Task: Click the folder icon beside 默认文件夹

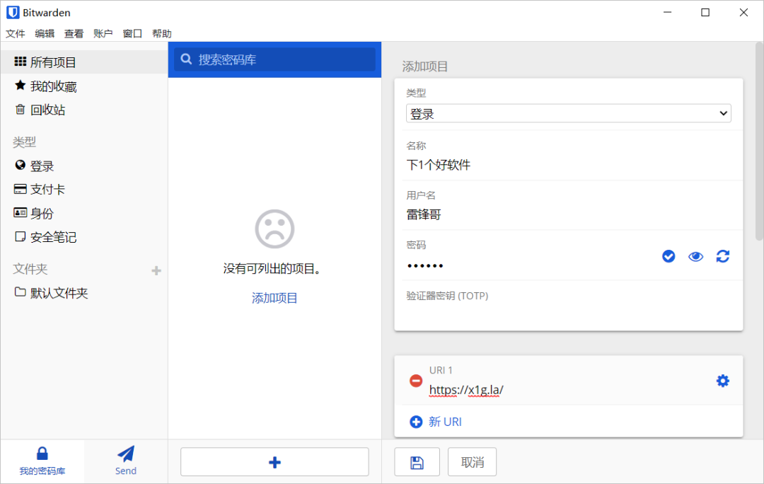Action: [x=20, y=292]
